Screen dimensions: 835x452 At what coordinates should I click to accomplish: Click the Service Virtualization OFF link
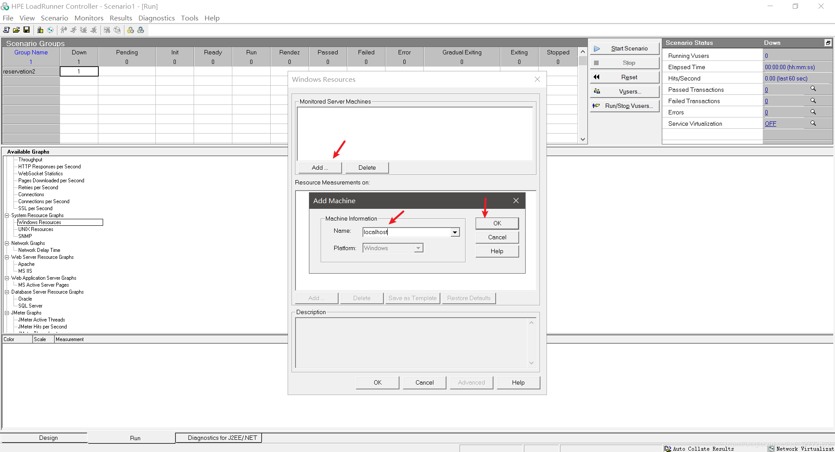(x=770, y=124)
